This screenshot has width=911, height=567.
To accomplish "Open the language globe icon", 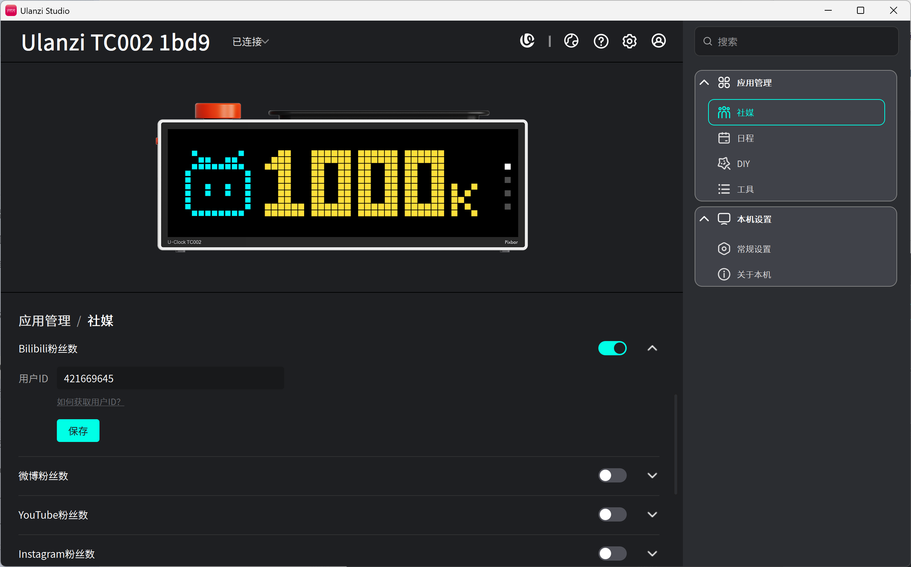I will coord(571,41).
